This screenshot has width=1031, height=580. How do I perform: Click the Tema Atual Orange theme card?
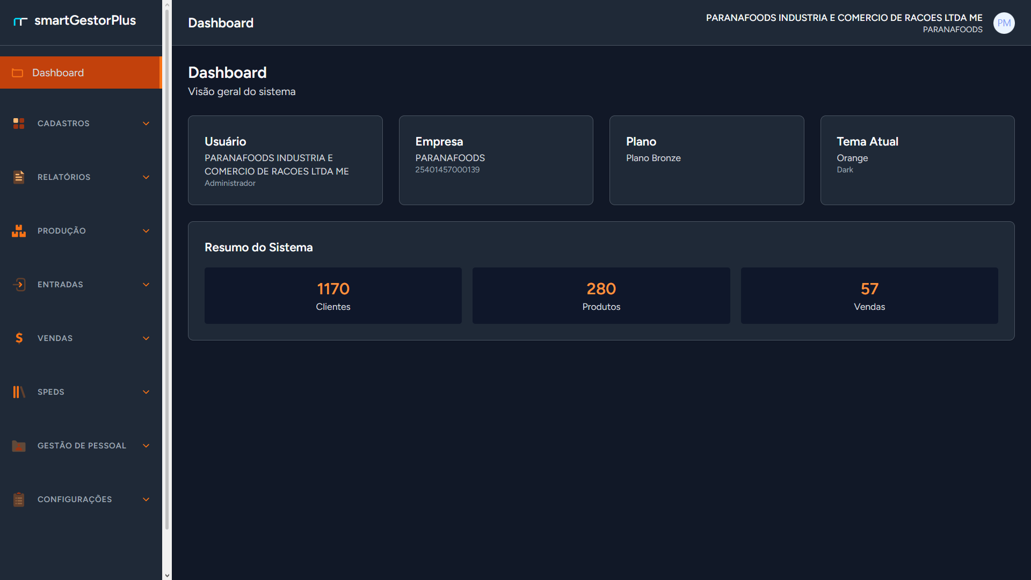[x=917, y=160]
